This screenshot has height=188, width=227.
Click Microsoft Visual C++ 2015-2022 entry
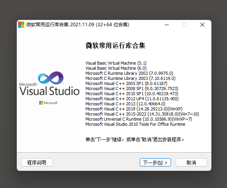[142, 114]
